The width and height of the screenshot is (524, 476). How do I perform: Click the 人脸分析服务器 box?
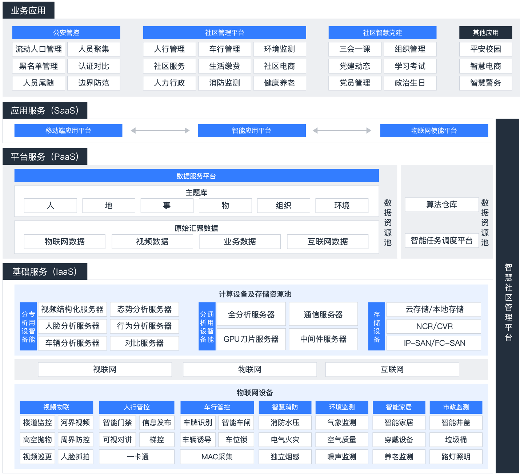(x=72, y=326)
